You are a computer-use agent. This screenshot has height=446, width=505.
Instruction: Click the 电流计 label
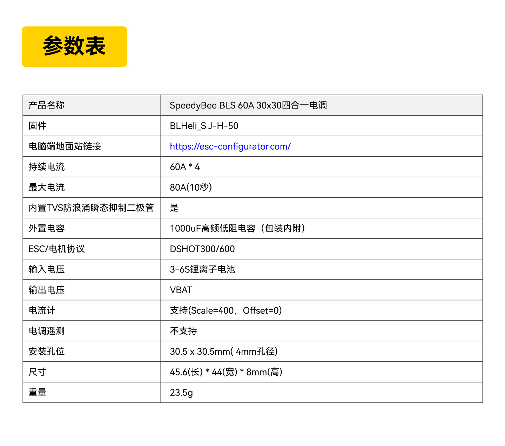click(42, 310)
